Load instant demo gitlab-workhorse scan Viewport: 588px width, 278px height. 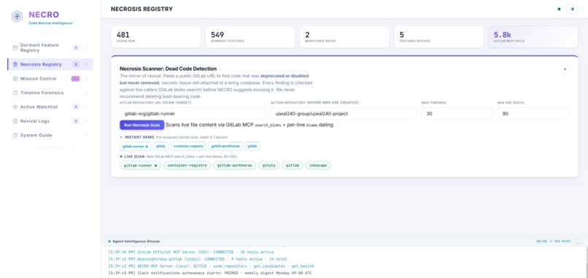(225, 147)
